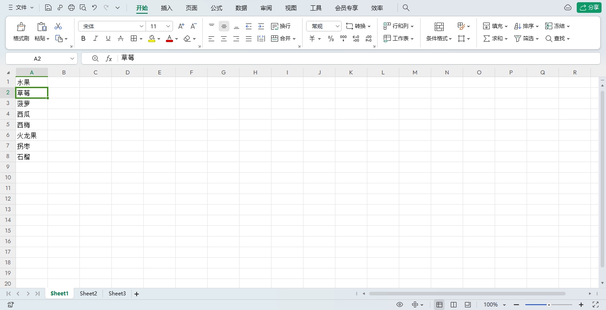Add a new sheet with the plus icon
The image size is (606, 310).
point(137,294)
